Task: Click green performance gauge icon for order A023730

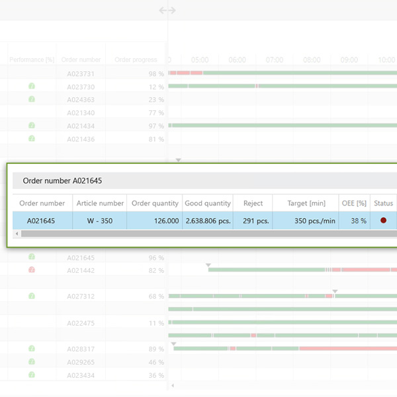Action: coord(32,87)
